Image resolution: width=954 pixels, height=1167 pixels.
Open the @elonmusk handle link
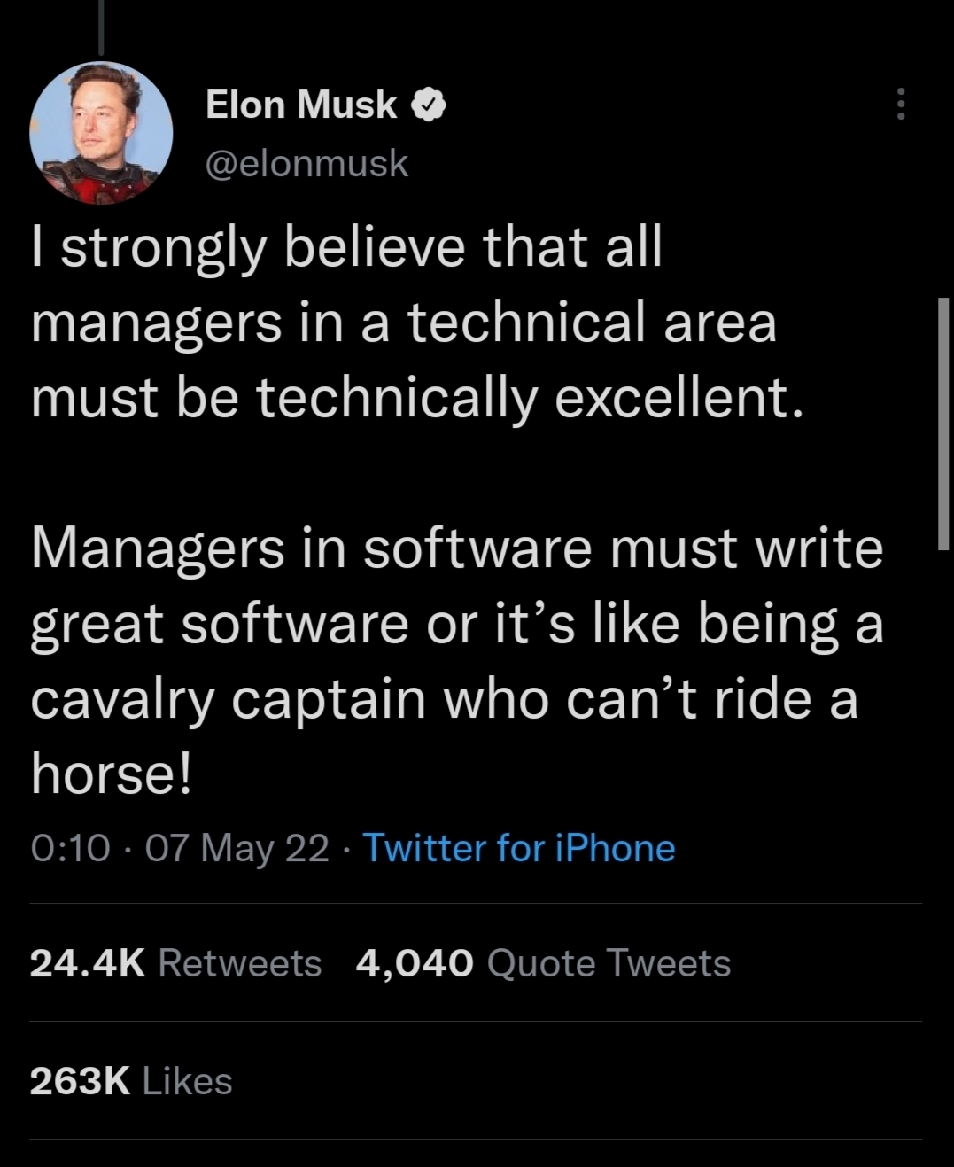coord(306,163)
